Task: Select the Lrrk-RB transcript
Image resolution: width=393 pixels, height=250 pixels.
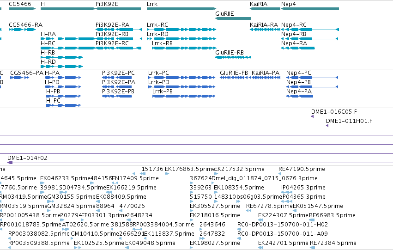Action: pyautogui.click(x=184, y=48)
